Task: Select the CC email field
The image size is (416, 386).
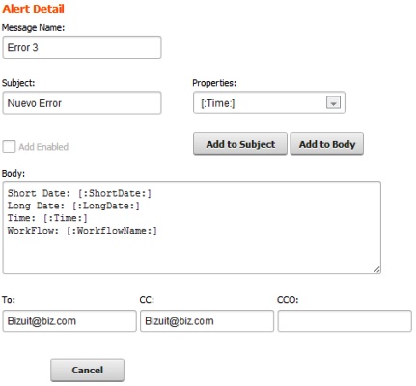Action: [207, 321]
